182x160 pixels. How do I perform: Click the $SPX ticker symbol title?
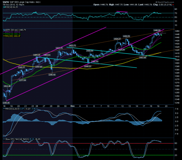(x=6, y=2)
